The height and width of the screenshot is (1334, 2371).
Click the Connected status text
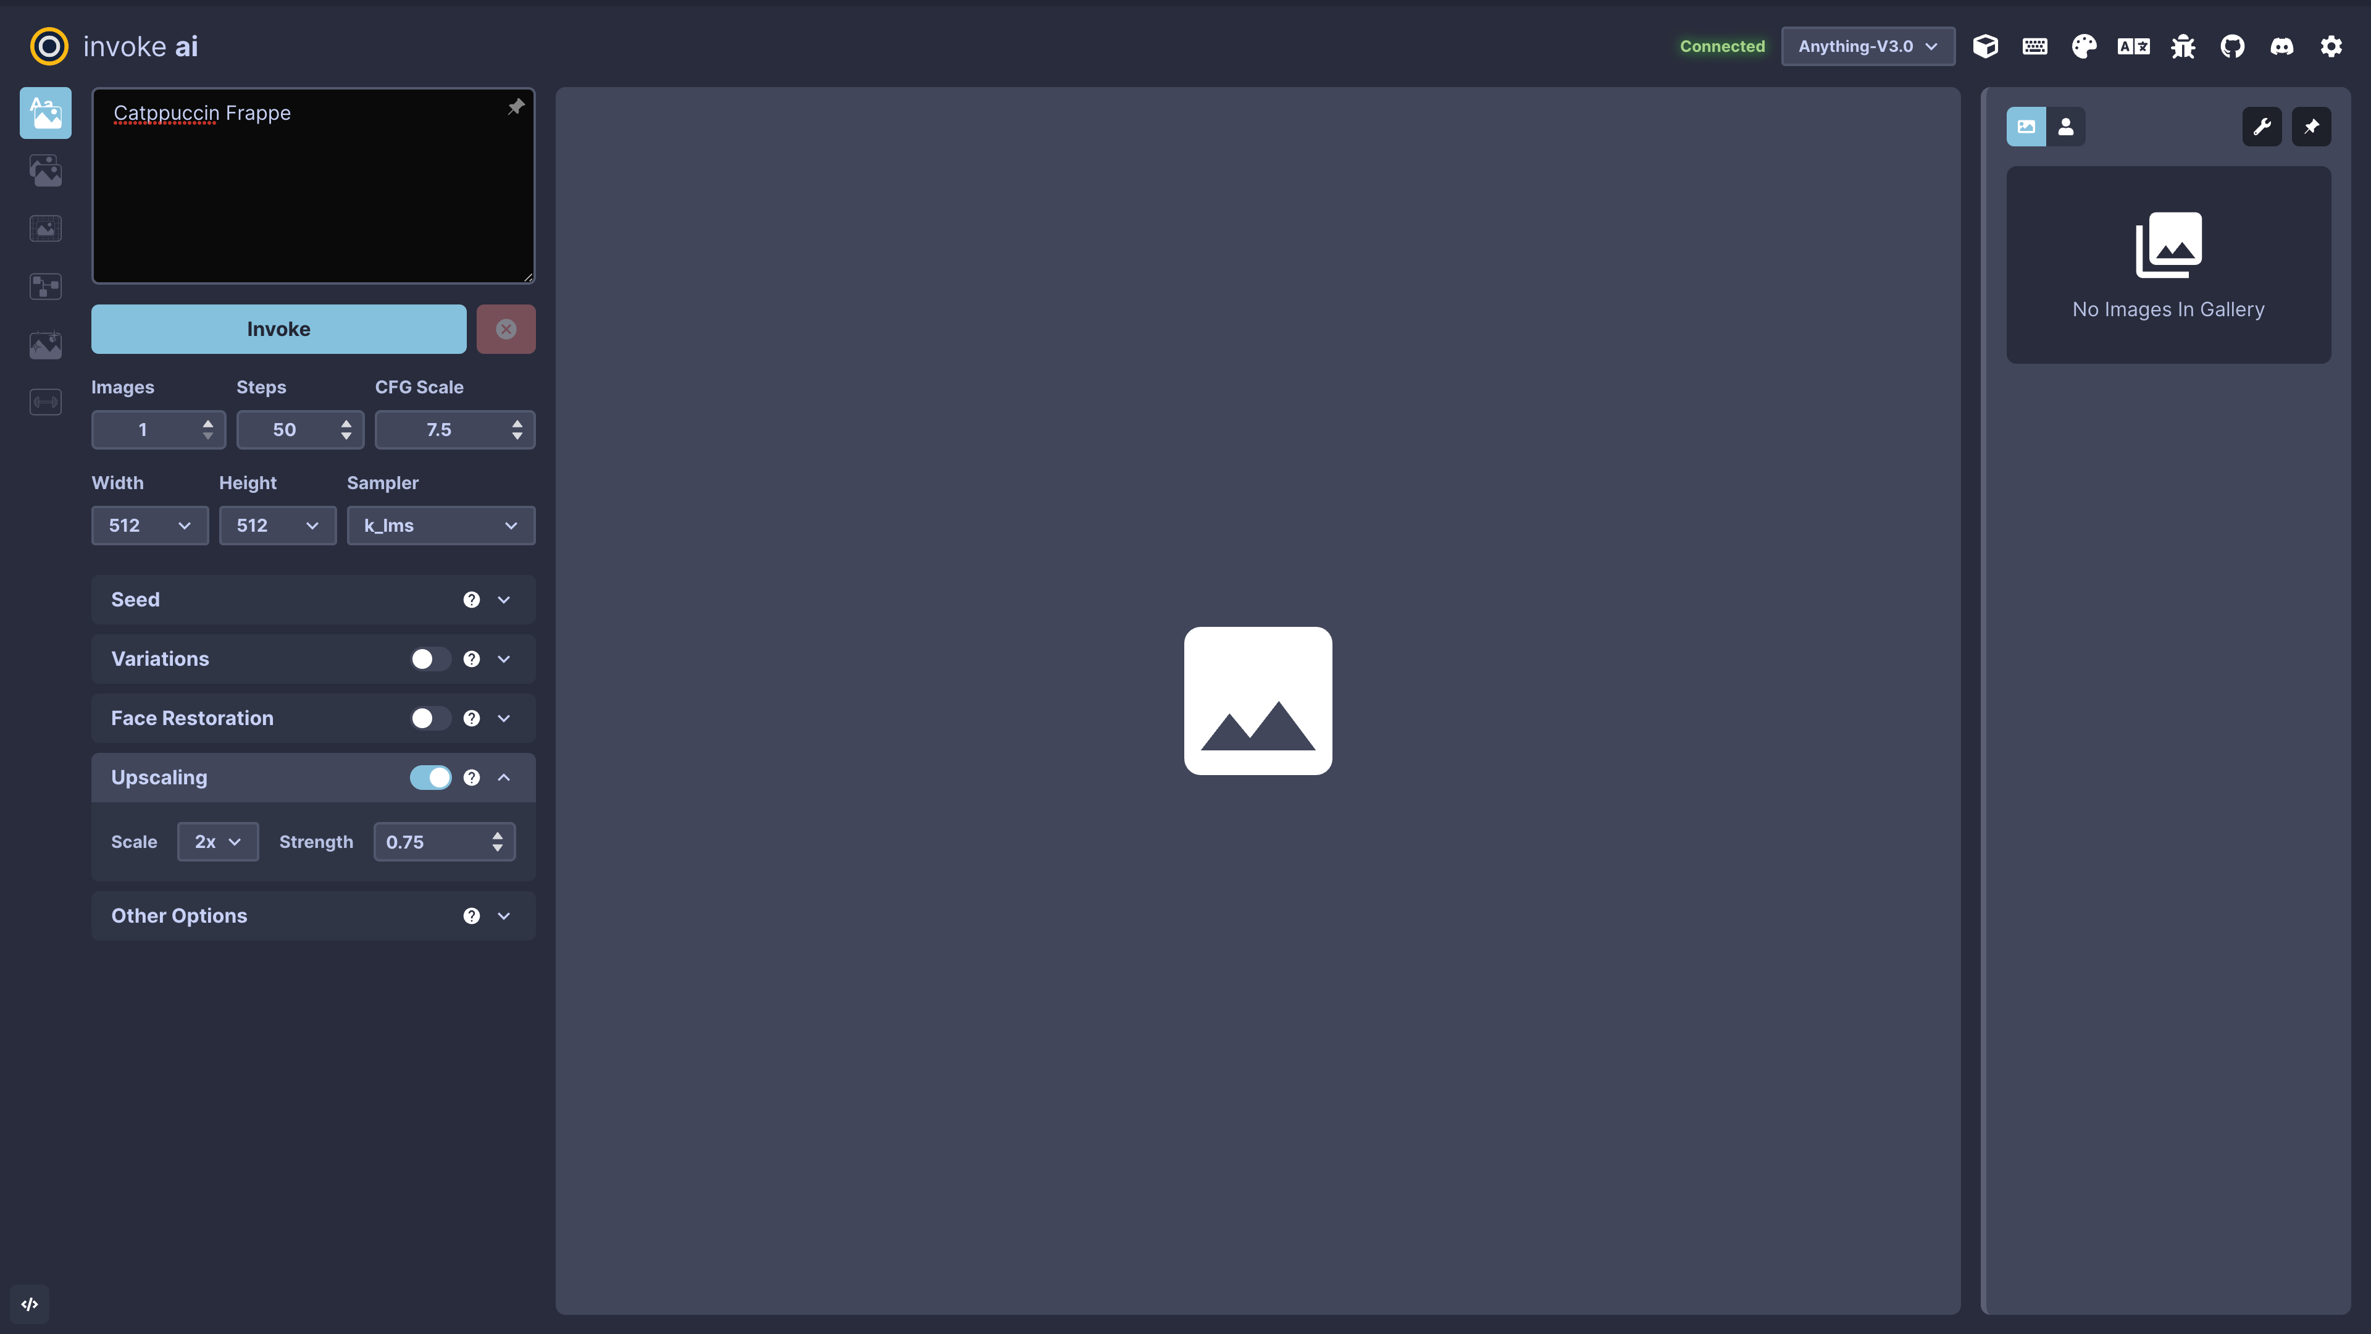(1722, 46)
